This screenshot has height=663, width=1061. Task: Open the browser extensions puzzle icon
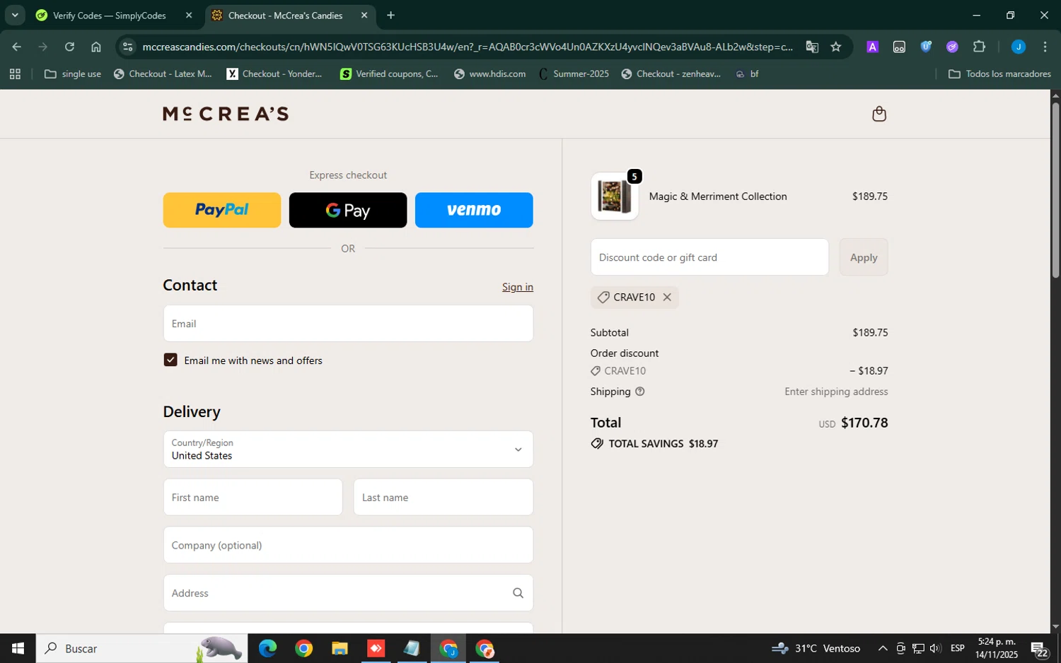[980, 47]
